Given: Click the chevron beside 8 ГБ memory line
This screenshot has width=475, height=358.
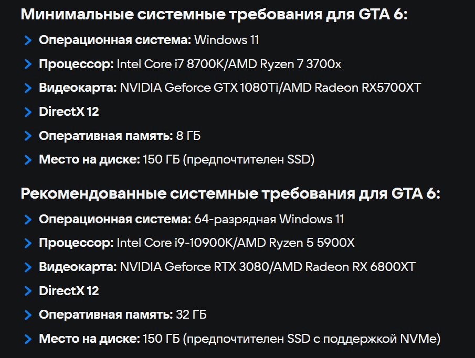Looking at the screenshot, I should coord(28,136).
